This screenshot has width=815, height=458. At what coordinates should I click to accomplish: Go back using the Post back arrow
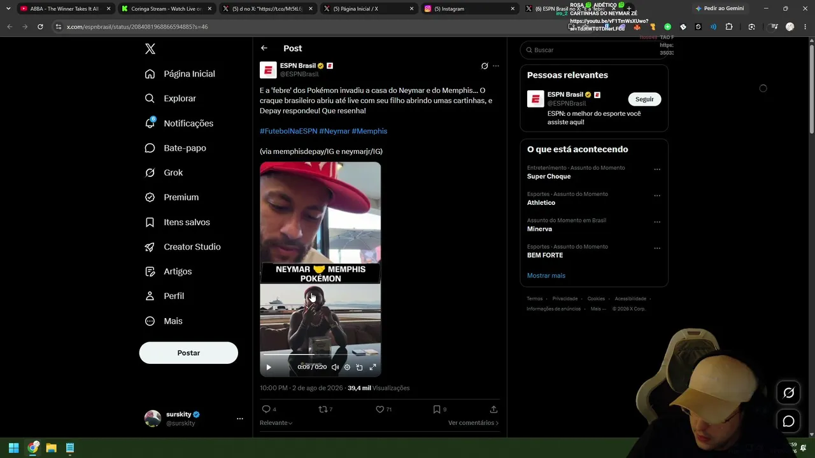264,48
